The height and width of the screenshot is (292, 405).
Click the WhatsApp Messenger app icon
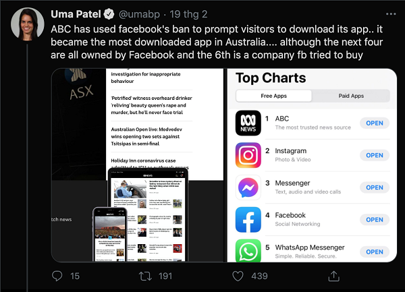coord(248,251)
